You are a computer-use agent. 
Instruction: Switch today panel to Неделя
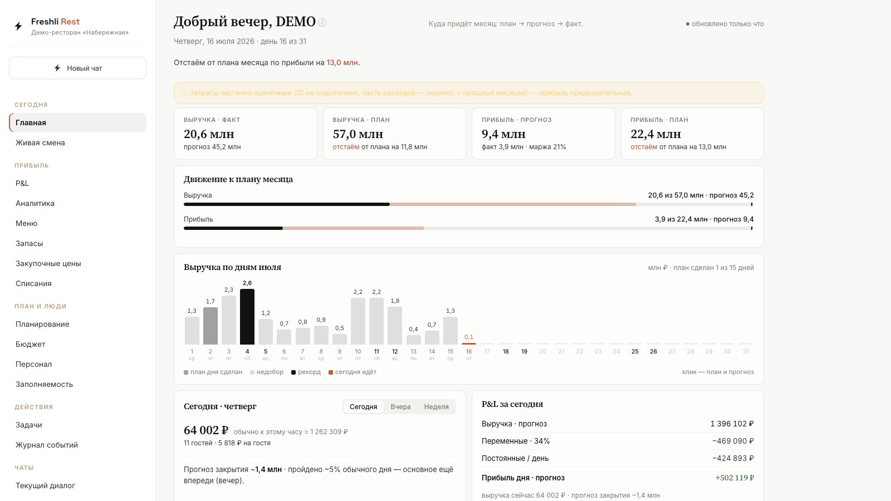(x=436, y=407)
